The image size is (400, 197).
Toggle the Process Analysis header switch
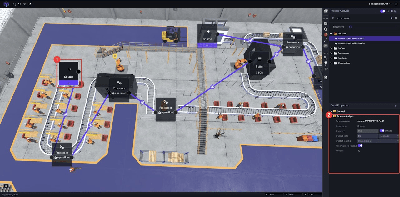point(382,11)
